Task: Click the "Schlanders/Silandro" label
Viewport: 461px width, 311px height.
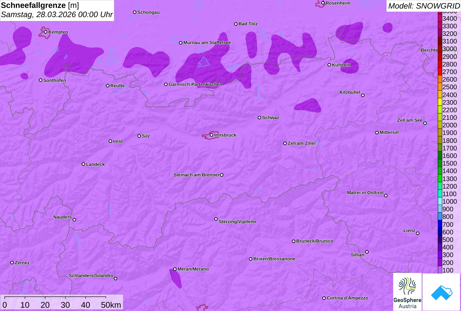Action: pos(91,275)
